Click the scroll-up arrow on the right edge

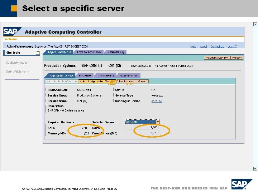255,24
